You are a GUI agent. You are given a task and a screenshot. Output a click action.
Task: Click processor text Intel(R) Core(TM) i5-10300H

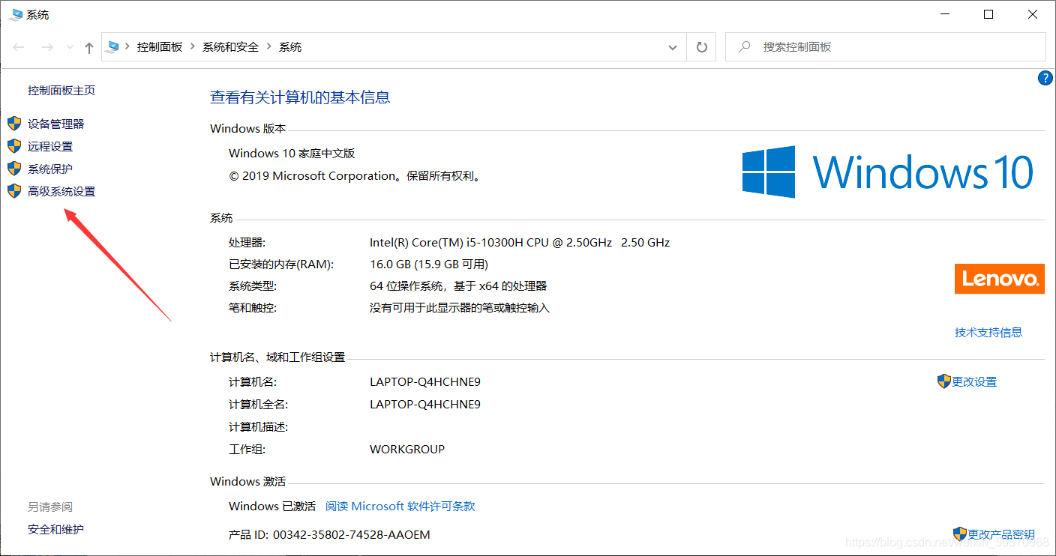(491, 242)
